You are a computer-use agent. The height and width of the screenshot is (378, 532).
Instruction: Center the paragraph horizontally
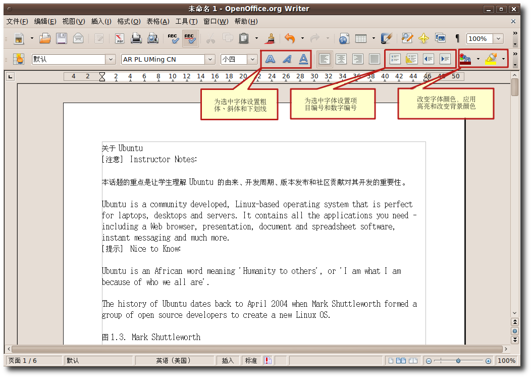[x=341, y=59]
